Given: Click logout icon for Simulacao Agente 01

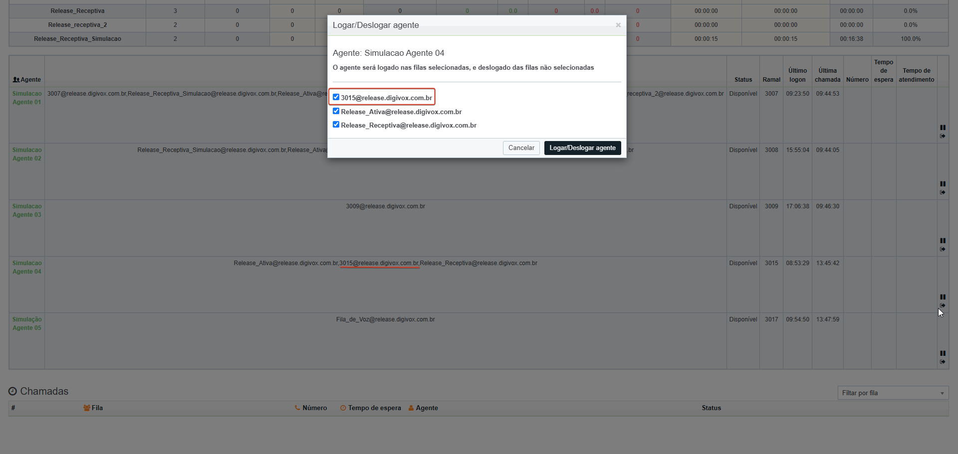Looking at the screenshot, I should pyautogui.click(x=943, y=136).
